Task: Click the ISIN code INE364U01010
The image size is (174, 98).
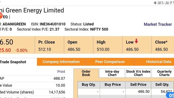Action: point(52,24)
